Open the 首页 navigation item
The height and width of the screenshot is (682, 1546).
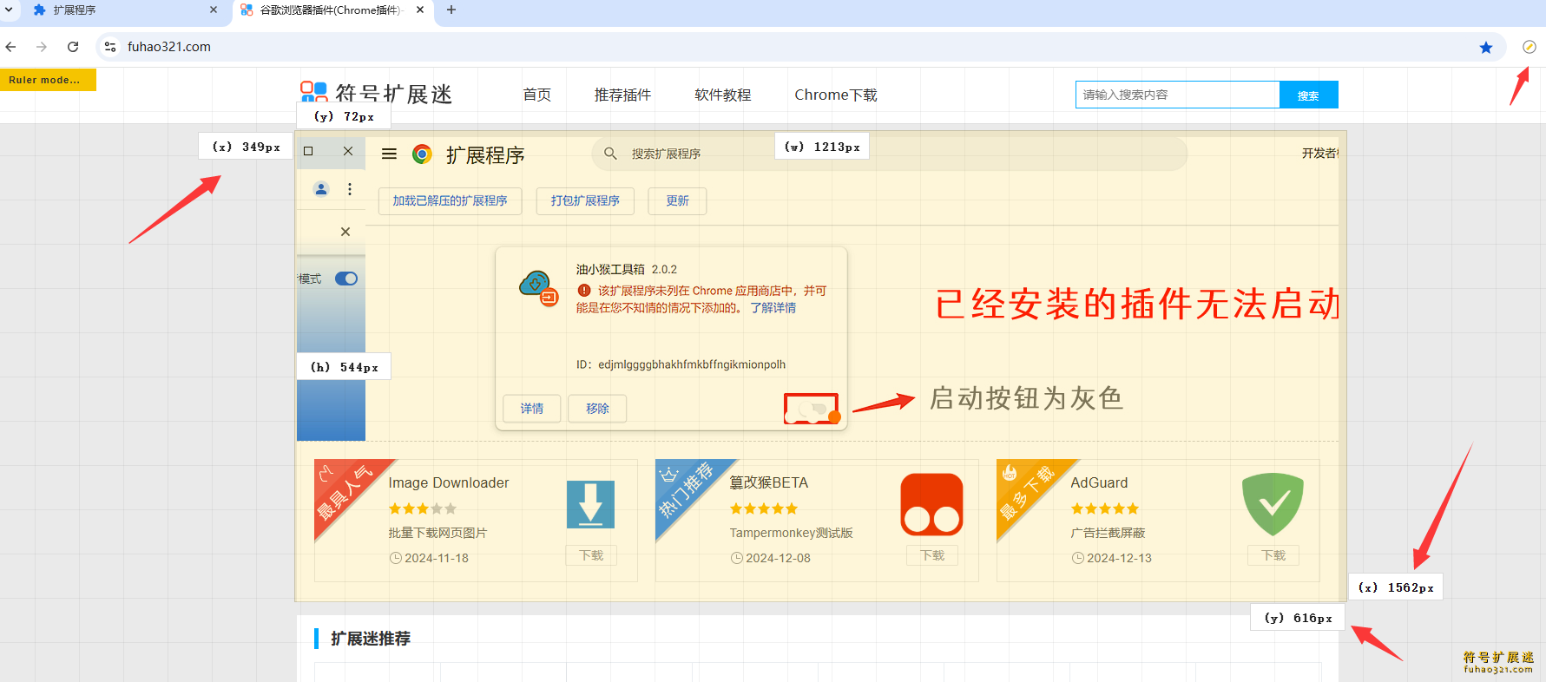pos(537,95)
